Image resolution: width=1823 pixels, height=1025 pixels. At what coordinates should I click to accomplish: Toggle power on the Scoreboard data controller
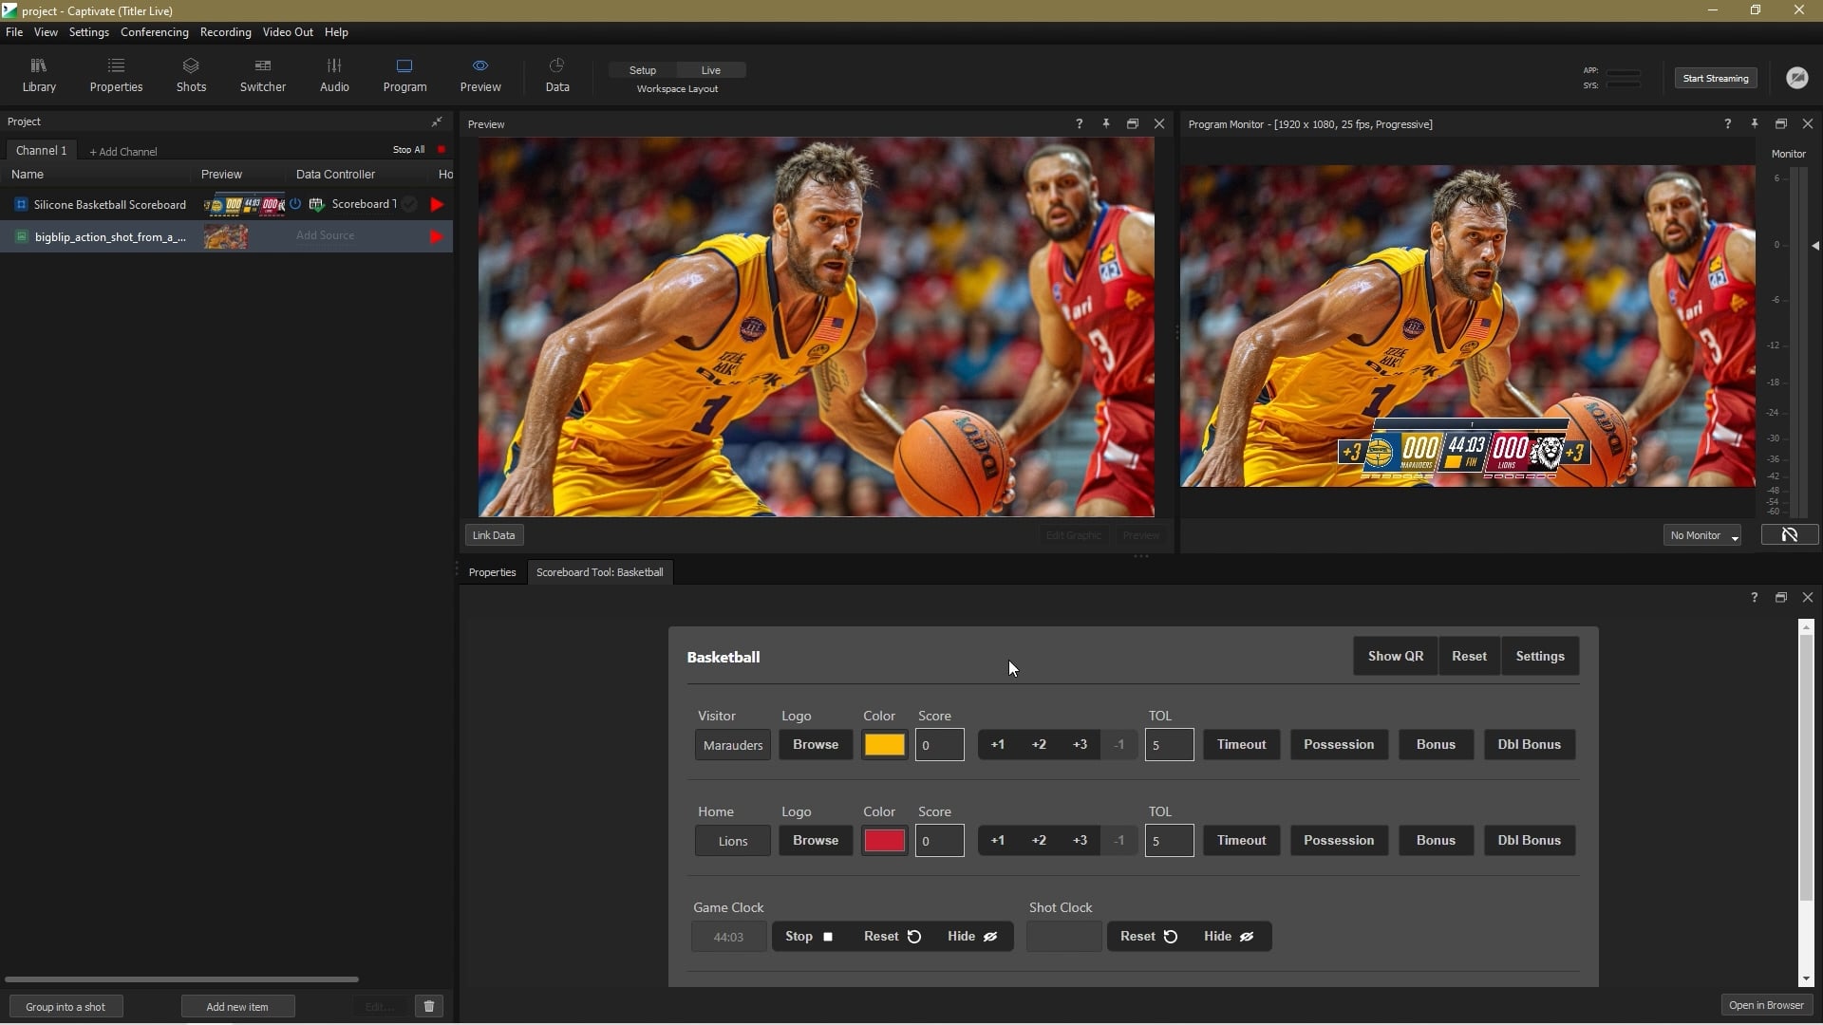point(296,204)
